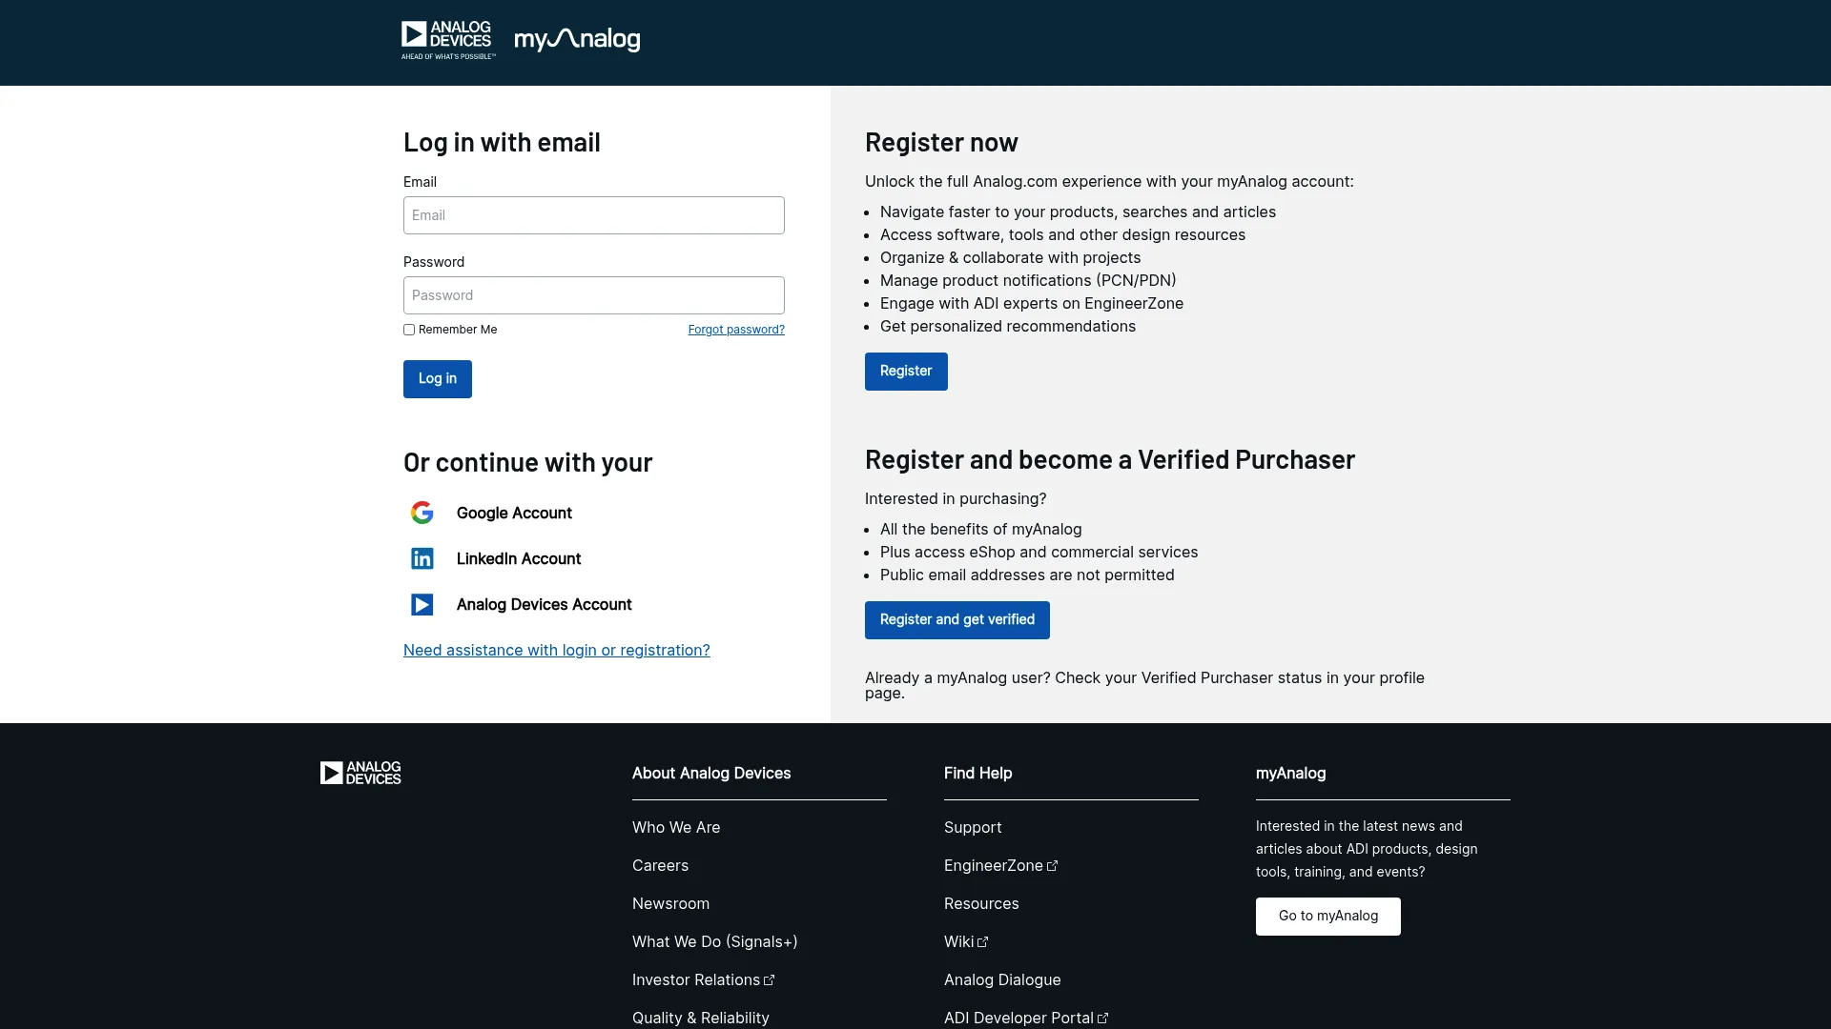Click the Find Help footer heading
Image resolution: width=1831 pixels, height=1029 pixels.
tap(978, 774)
